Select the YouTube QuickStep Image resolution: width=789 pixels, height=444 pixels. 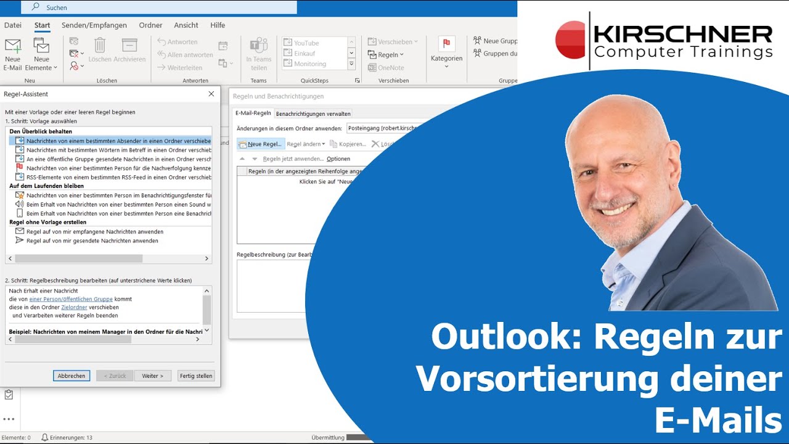tap(315, 43)
